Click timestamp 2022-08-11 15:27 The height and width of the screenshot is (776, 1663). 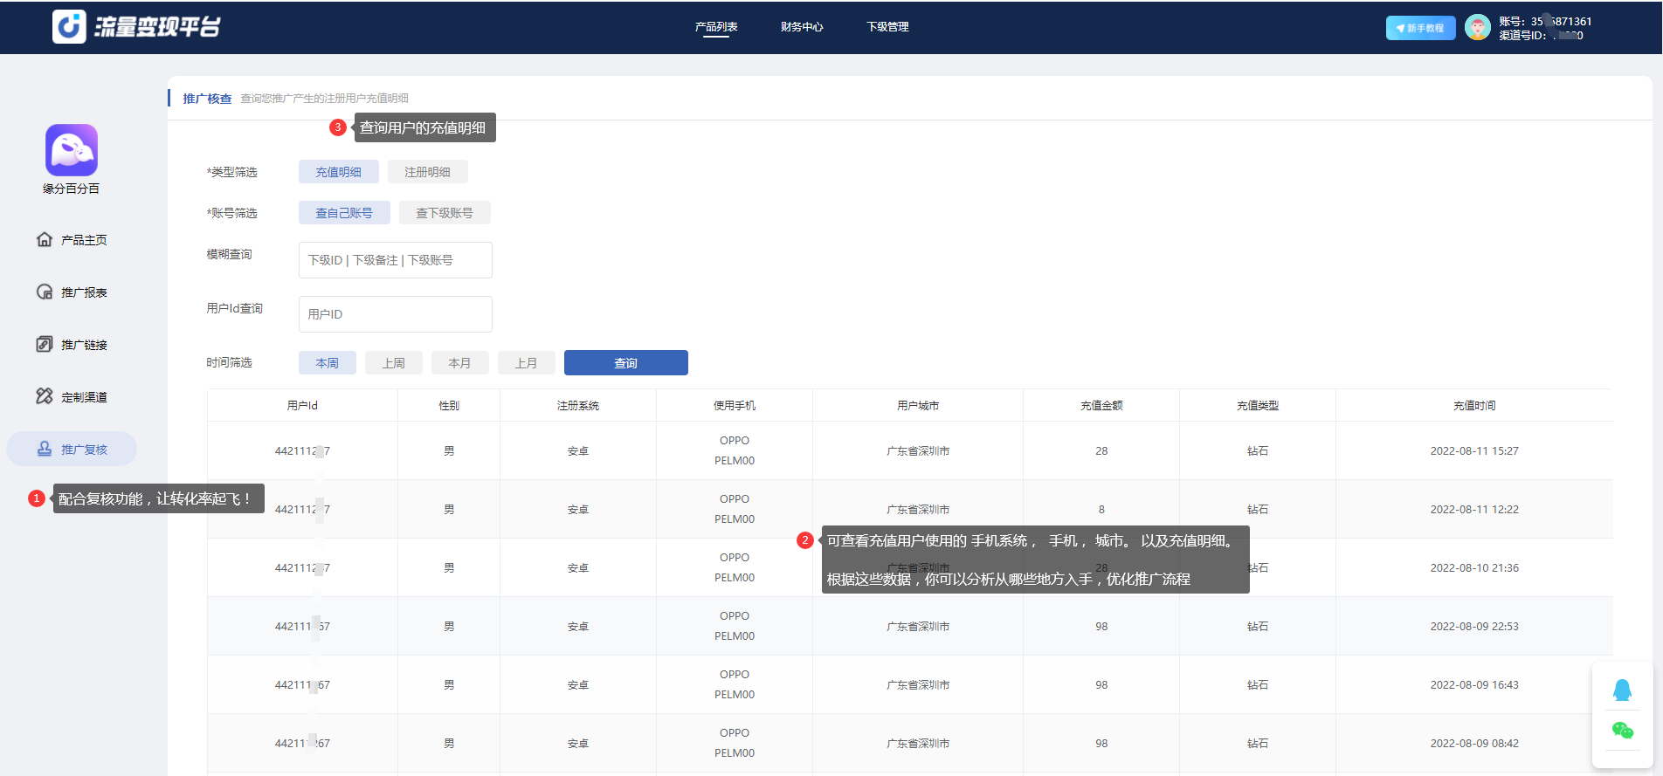pyautogui.click(x=1474, y=451)
